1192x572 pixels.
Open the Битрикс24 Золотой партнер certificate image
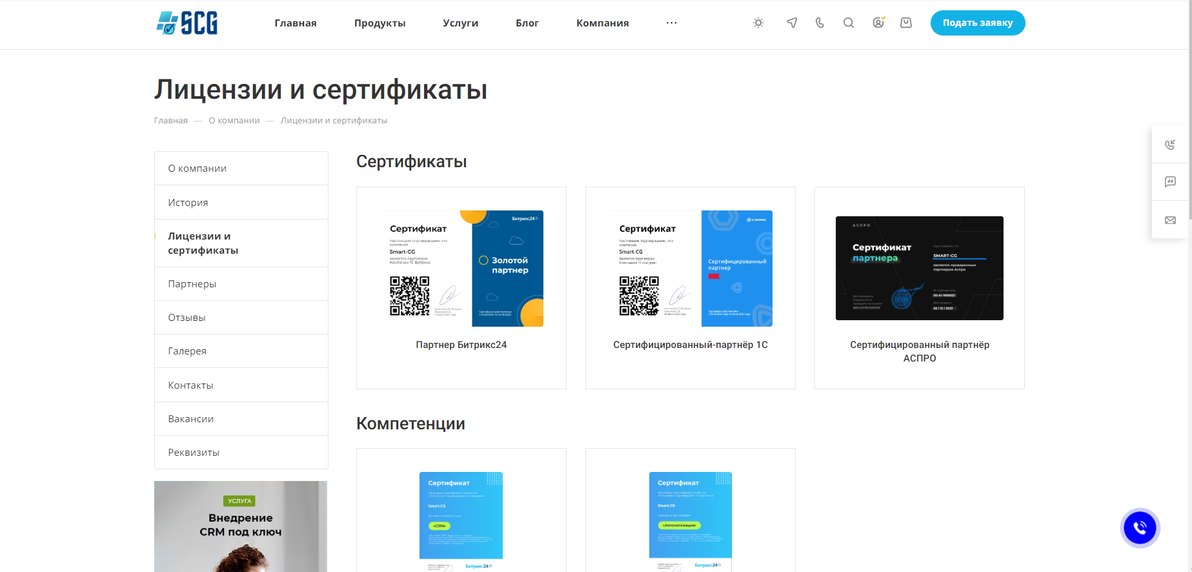point(461,269)
